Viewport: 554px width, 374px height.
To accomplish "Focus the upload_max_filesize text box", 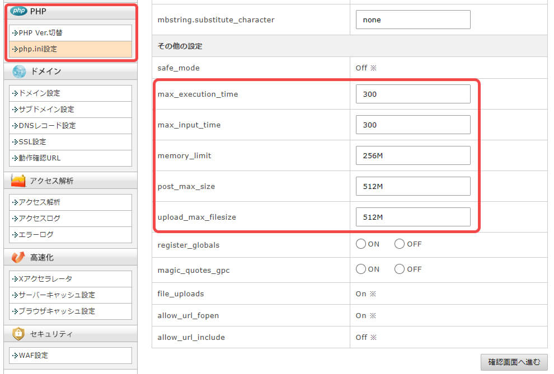I will 413,217.
